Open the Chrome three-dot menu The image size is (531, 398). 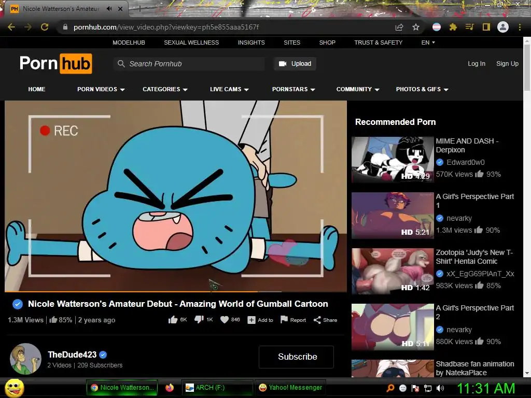pos(520,27)
